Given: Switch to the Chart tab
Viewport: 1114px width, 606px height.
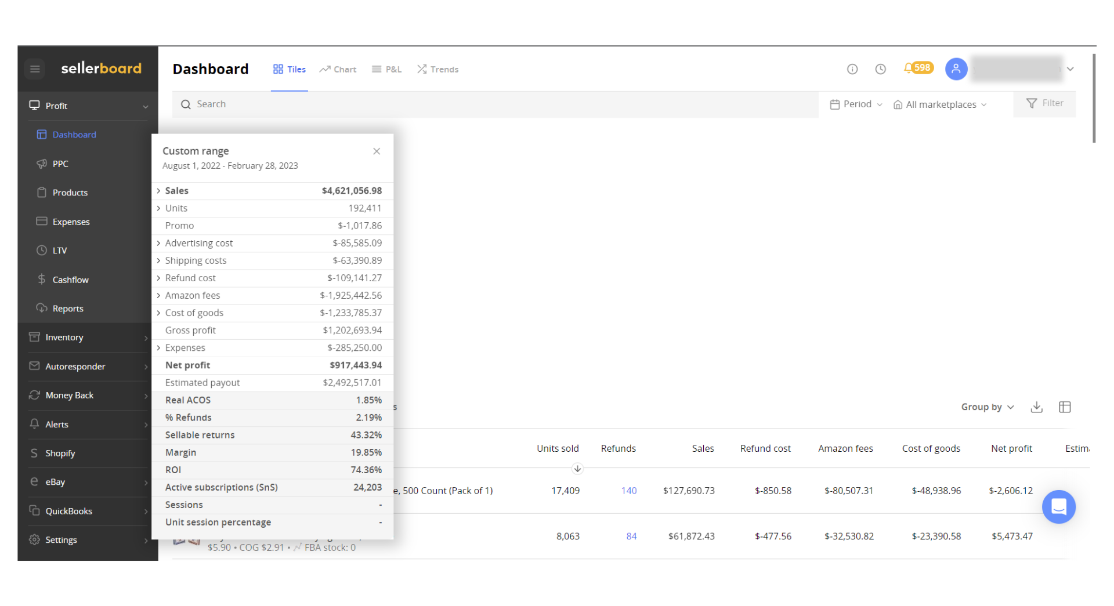Looking at the screenshot, I should [x=338, y=69].
